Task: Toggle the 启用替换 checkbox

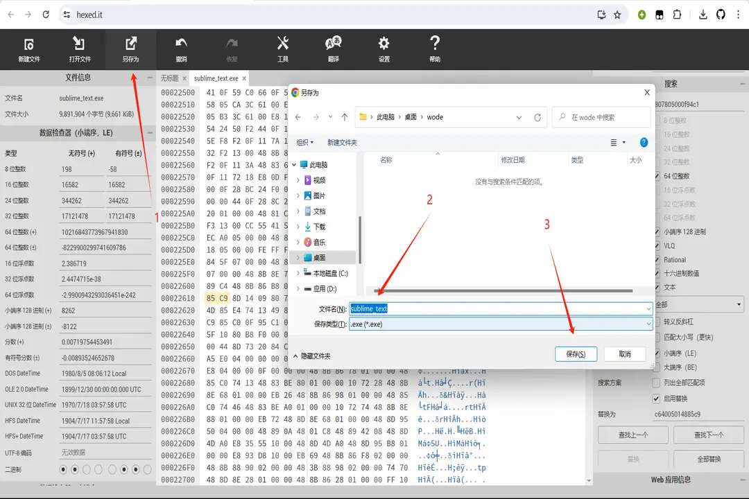Action: [x=657, y=399]
